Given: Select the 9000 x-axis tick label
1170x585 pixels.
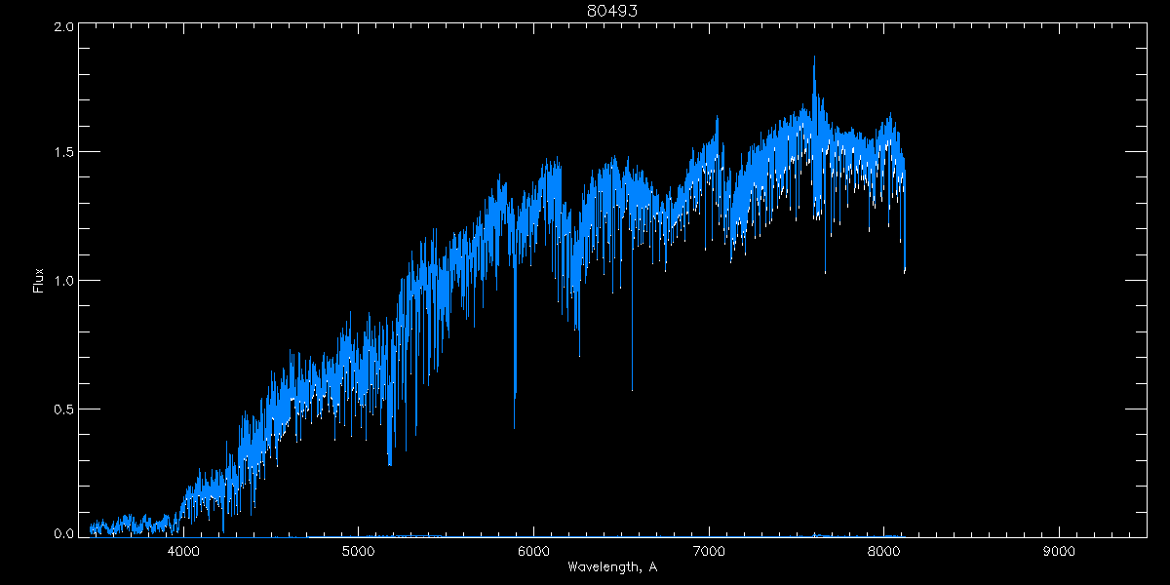Looking at the screenshot, I should click(1059, 552).
